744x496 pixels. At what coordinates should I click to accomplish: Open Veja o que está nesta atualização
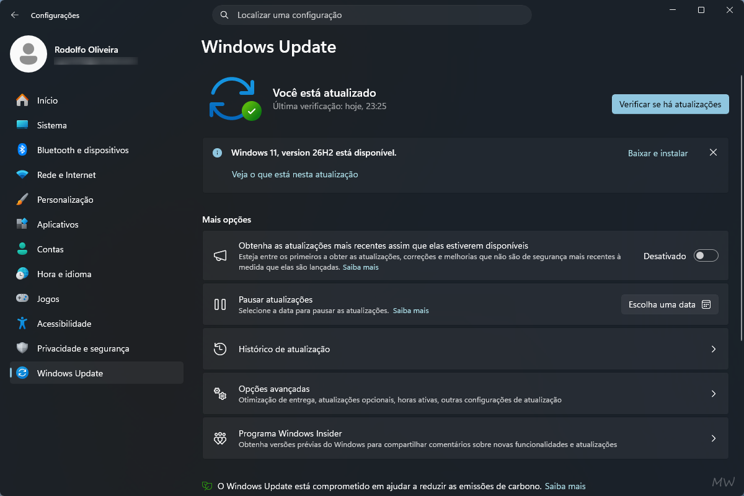(x=295, y=175)
